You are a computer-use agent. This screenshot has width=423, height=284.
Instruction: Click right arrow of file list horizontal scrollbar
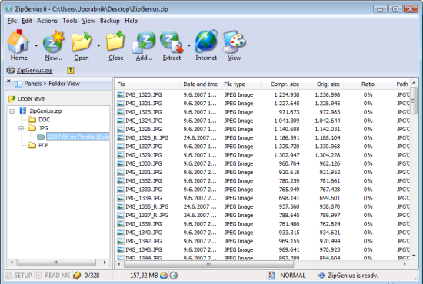pyautogui.click(x=405, y=264)
